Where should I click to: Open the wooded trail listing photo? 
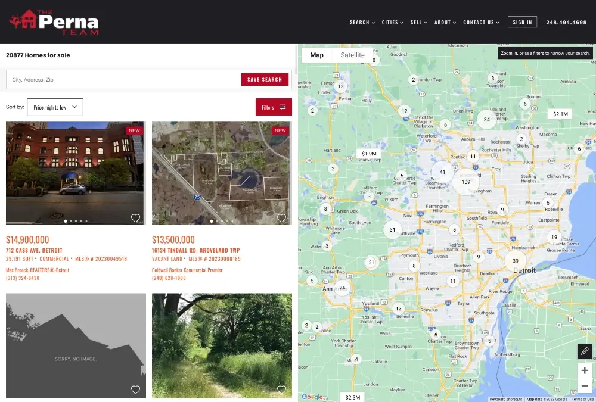[x=222, y=346]
